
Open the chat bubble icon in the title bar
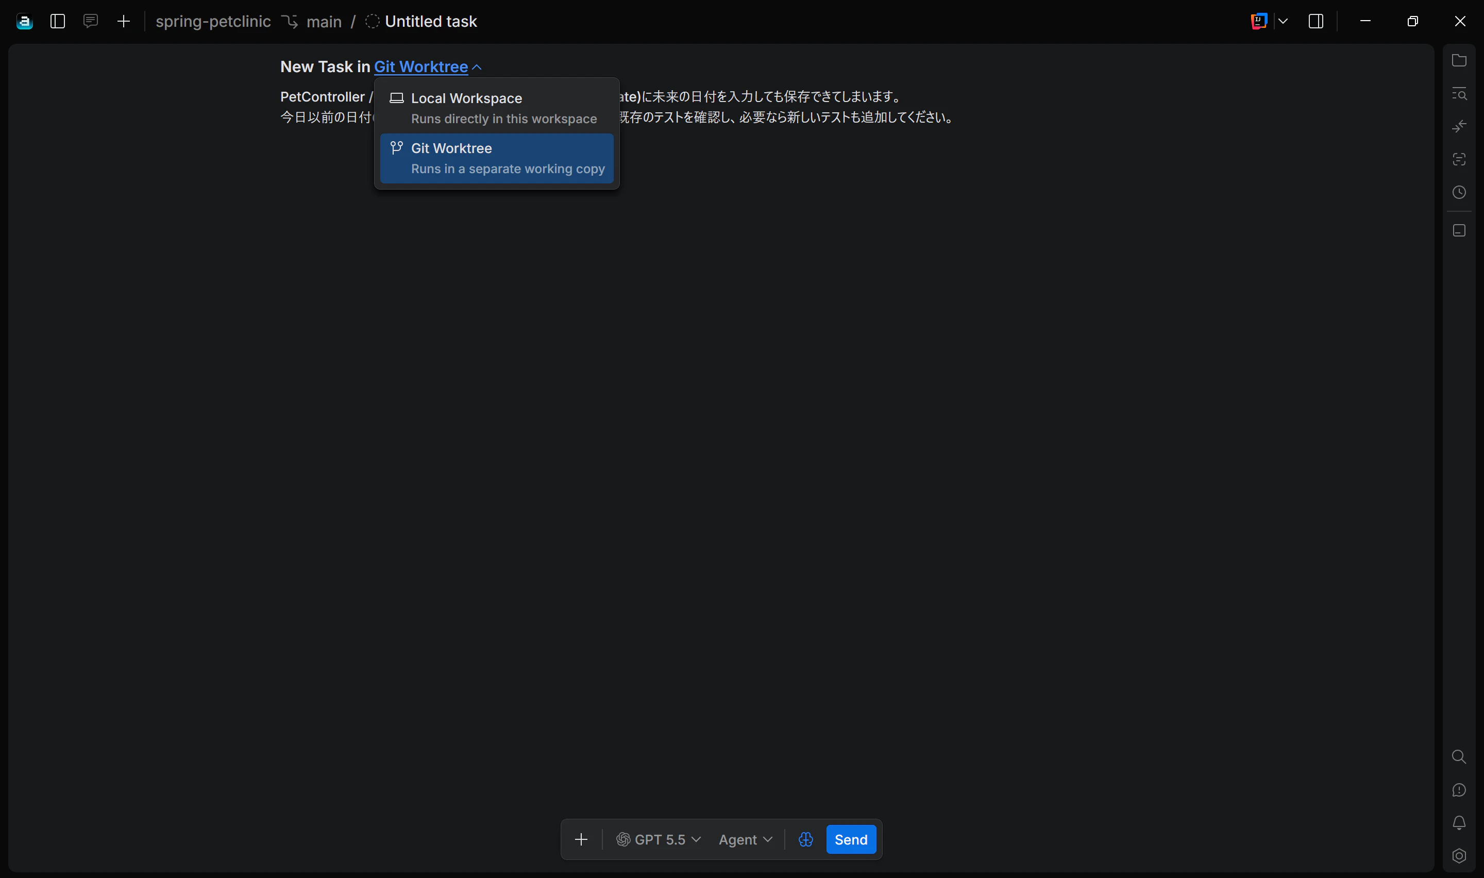click(91, 22)
